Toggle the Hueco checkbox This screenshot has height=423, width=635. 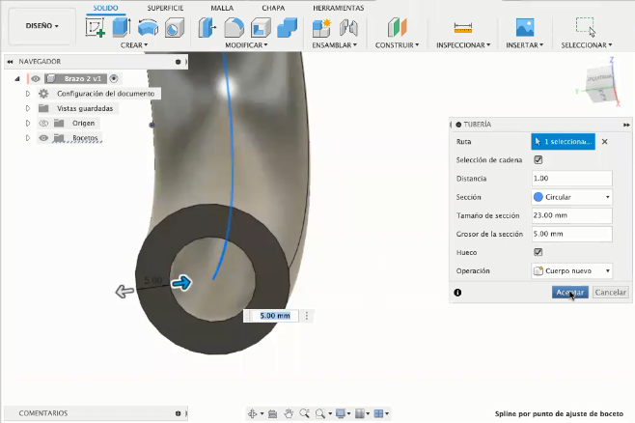coord(538,252)
